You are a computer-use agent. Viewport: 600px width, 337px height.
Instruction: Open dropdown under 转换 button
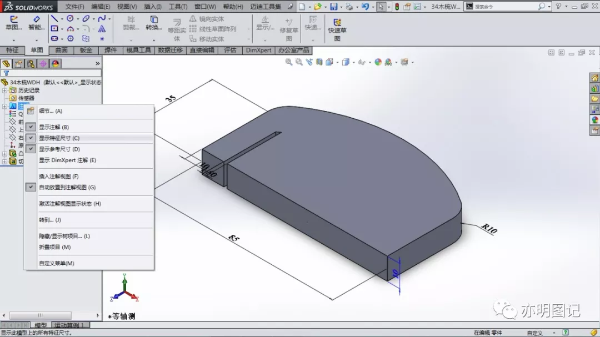tap(154, 40)
